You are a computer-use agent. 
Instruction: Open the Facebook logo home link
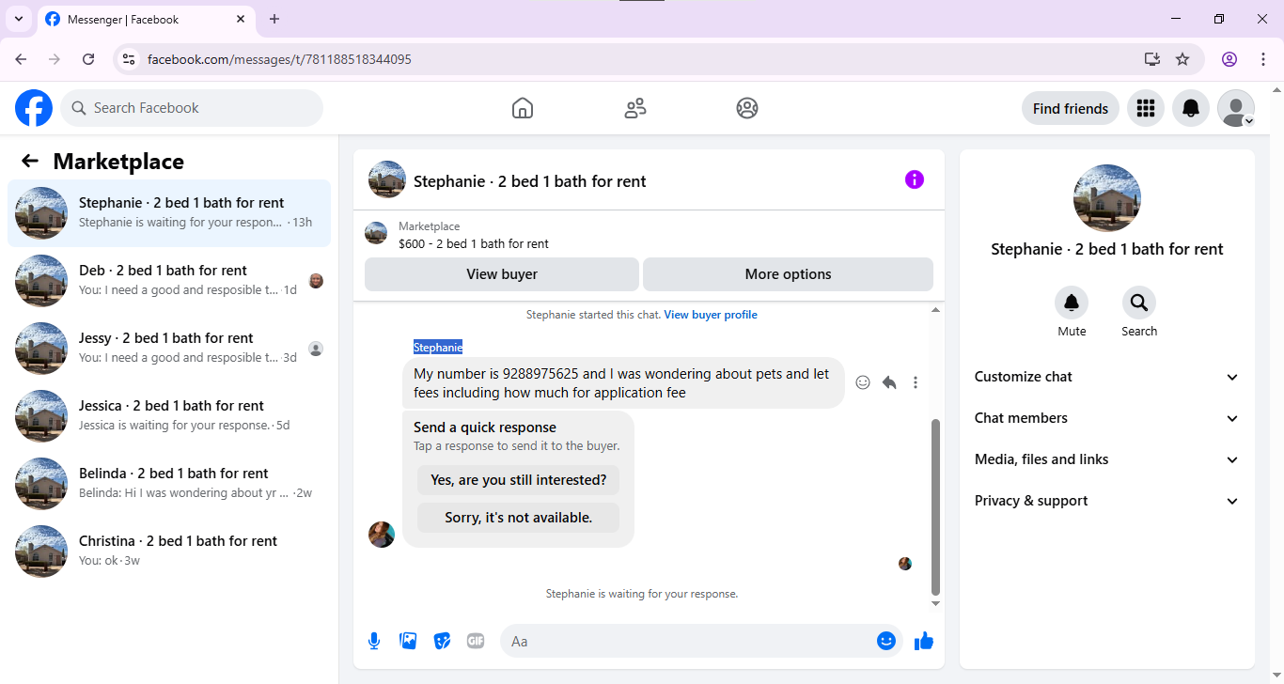pos(34,108)
